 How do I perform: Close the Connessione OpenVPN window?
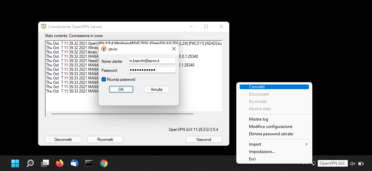[x=221, y=26]
